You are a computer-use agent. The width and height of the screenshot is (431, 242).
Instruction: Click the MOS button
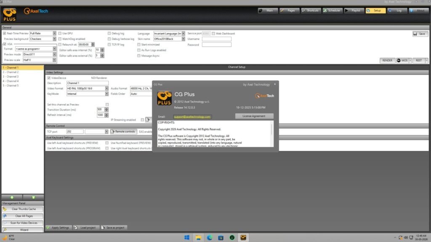click(x=402, y=60)
